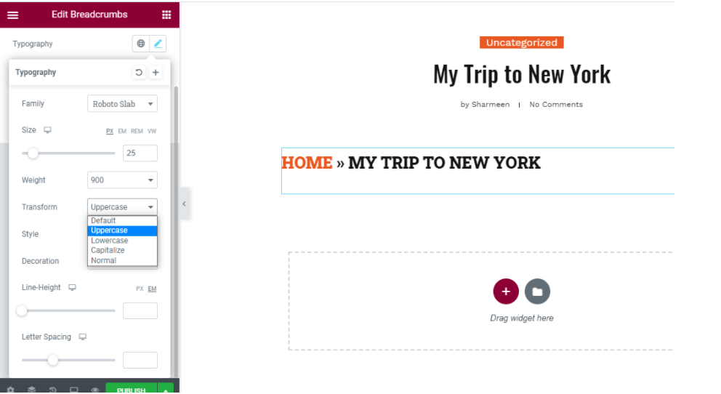The image size is (721, 394).
Task: Switch size unit to EM
Action: point(122,132)
